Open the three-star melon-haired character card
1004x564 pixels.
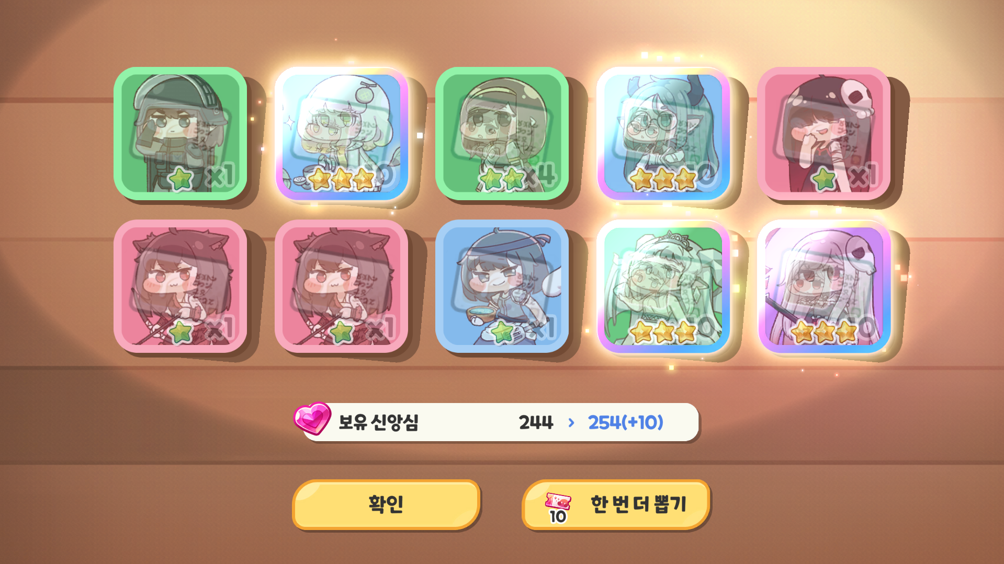[341, 133]
